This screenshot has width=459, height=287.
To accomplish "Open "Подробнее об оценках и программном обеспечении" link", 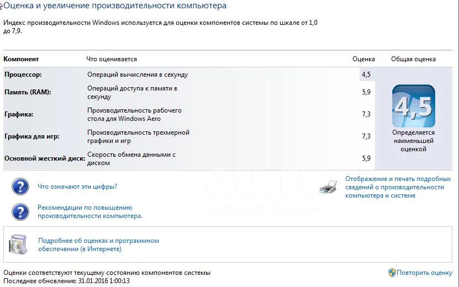I will (99, 245).
